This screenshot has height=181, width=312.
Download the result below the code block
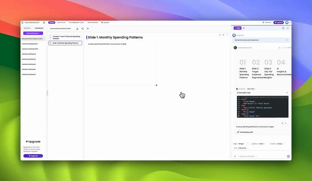[286, 123]
